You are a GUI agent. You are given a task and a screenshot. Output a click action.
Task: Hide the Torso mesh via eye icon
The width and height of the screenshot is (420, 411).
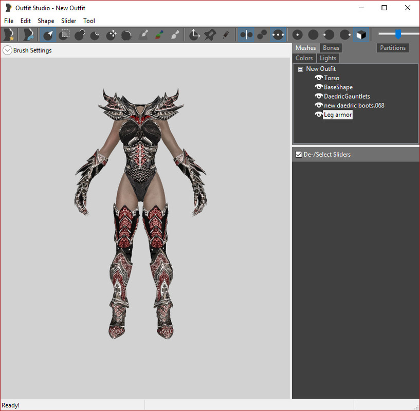tap(319, 78)
